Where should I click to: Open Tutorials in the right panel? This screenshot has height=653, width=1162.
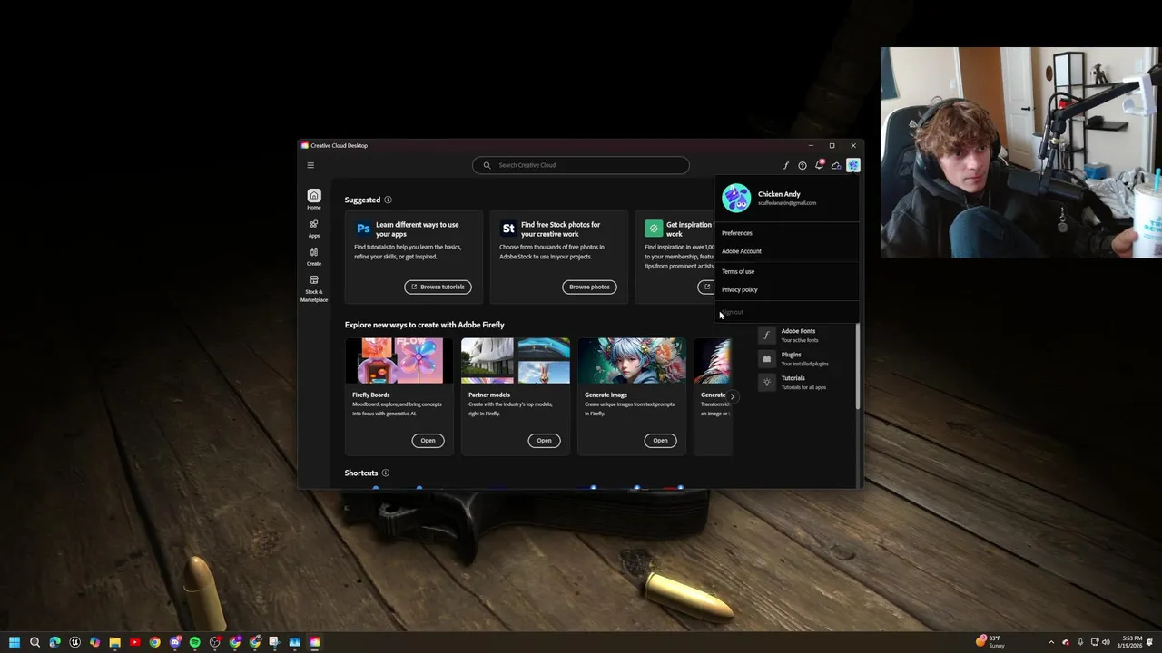(799, 382)
